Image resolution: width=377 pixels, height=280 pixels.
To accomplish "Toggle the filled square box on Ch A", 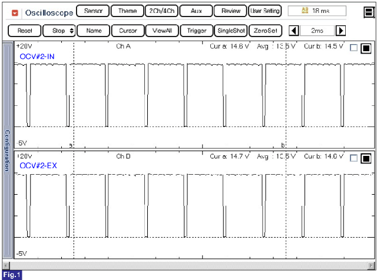I will point(366,48).
